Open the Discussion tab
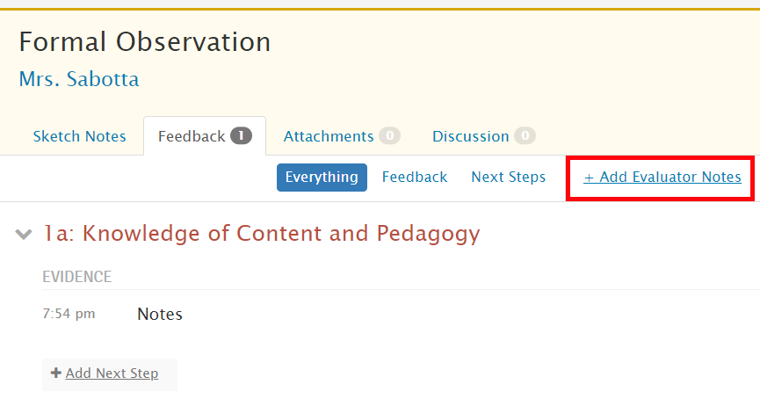760x399 pixels. [471, 136]
